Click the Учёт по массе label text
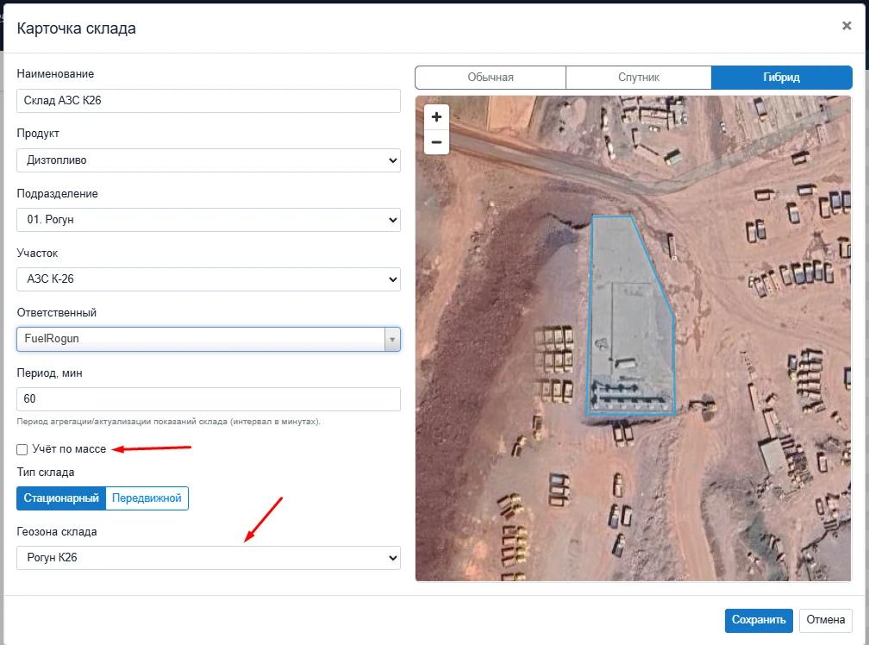869x645 pixels. click(69, 449)
